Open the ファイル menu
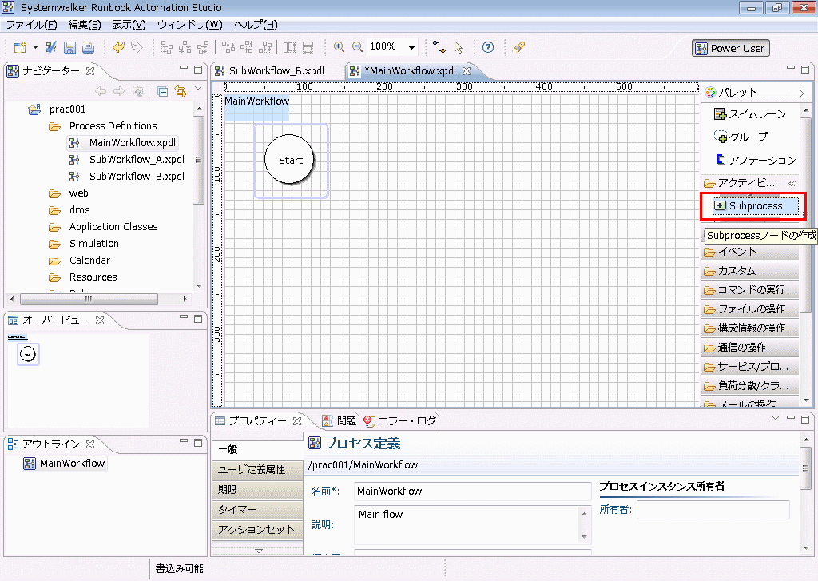818x581 pixels. 31,25
